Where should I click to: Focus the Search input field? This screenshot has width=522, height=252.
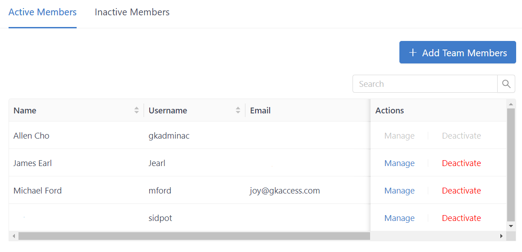pyautogui.click(x=424, y=84)
